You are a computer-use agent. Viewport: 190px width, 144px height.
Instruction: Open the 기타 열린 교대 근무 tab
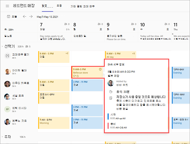[x=83, y=6]
